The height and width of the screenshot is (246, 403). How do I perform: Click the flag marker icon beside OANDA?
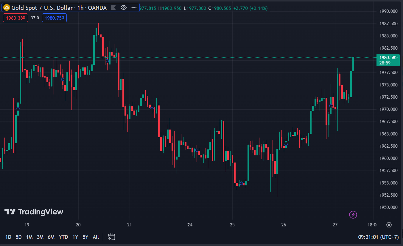[x=113, y=8]
